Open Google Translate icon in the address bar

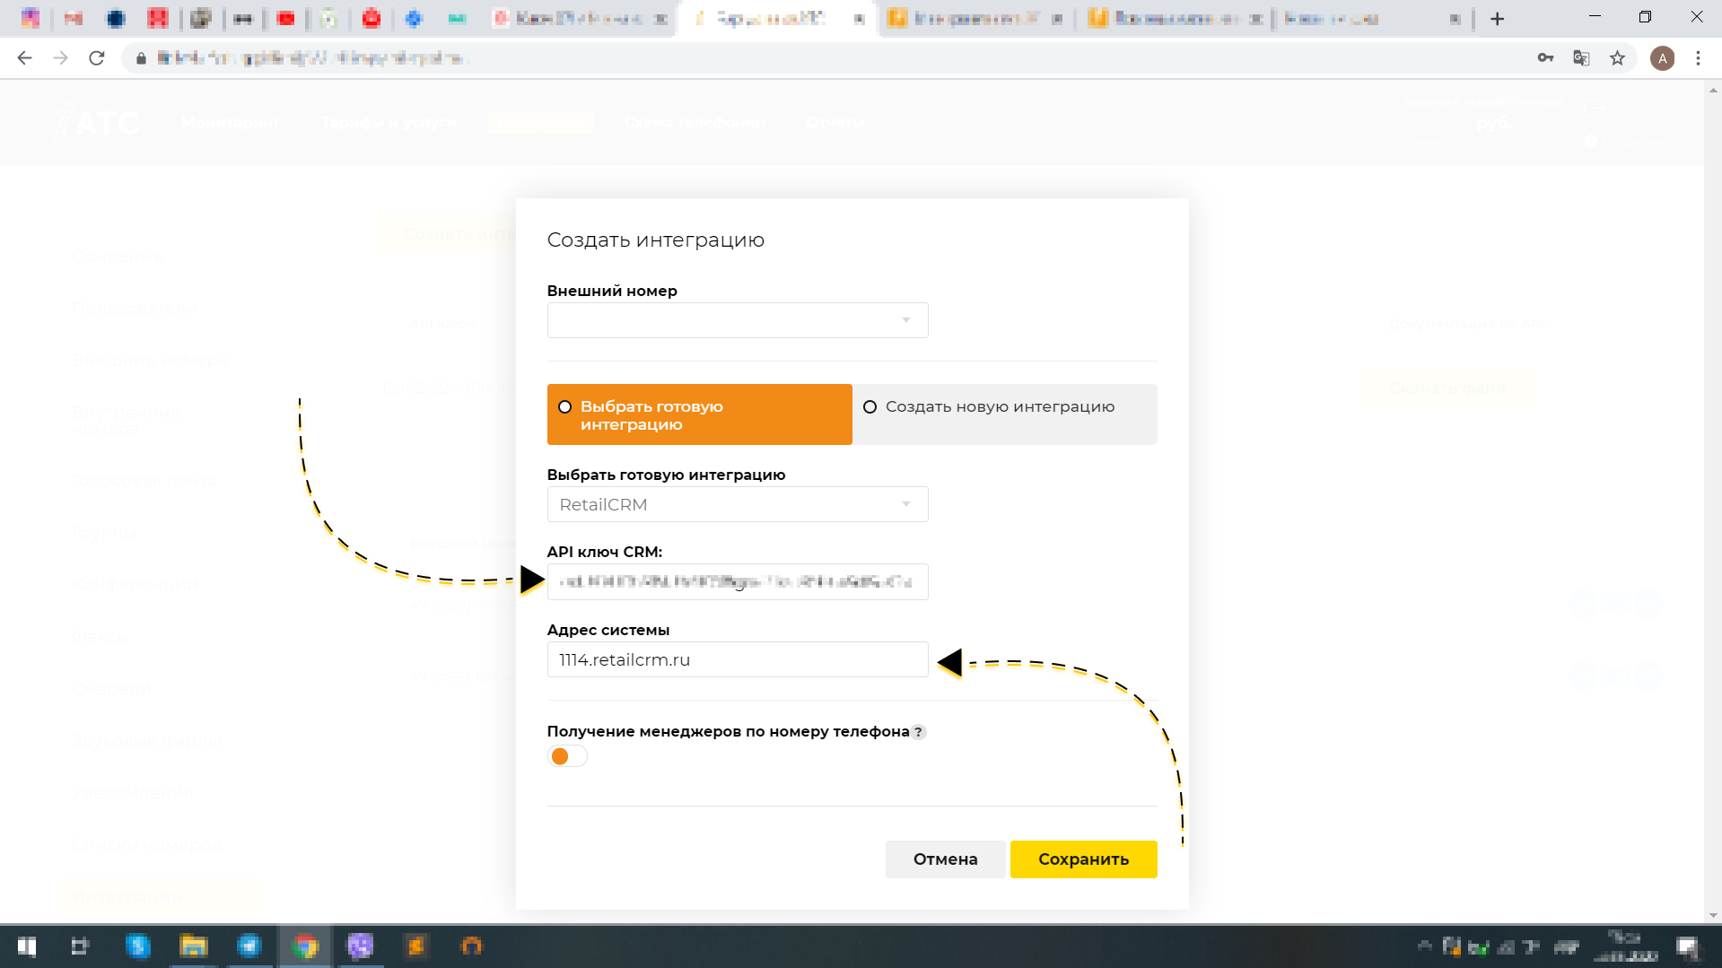point(1580,57)
